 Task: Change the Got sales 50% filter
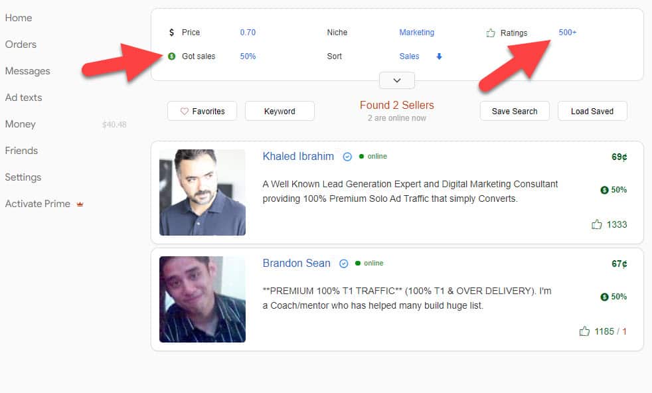click(248, 56)
